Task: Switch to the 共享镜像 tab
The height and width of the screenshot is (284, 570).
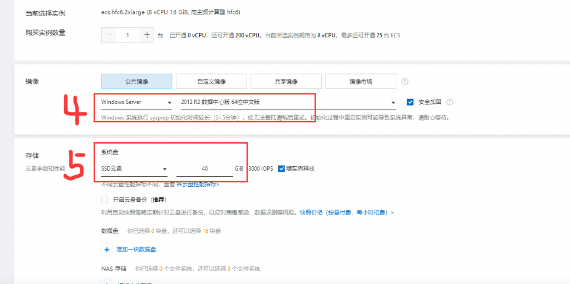Action: tap(286, 81)
